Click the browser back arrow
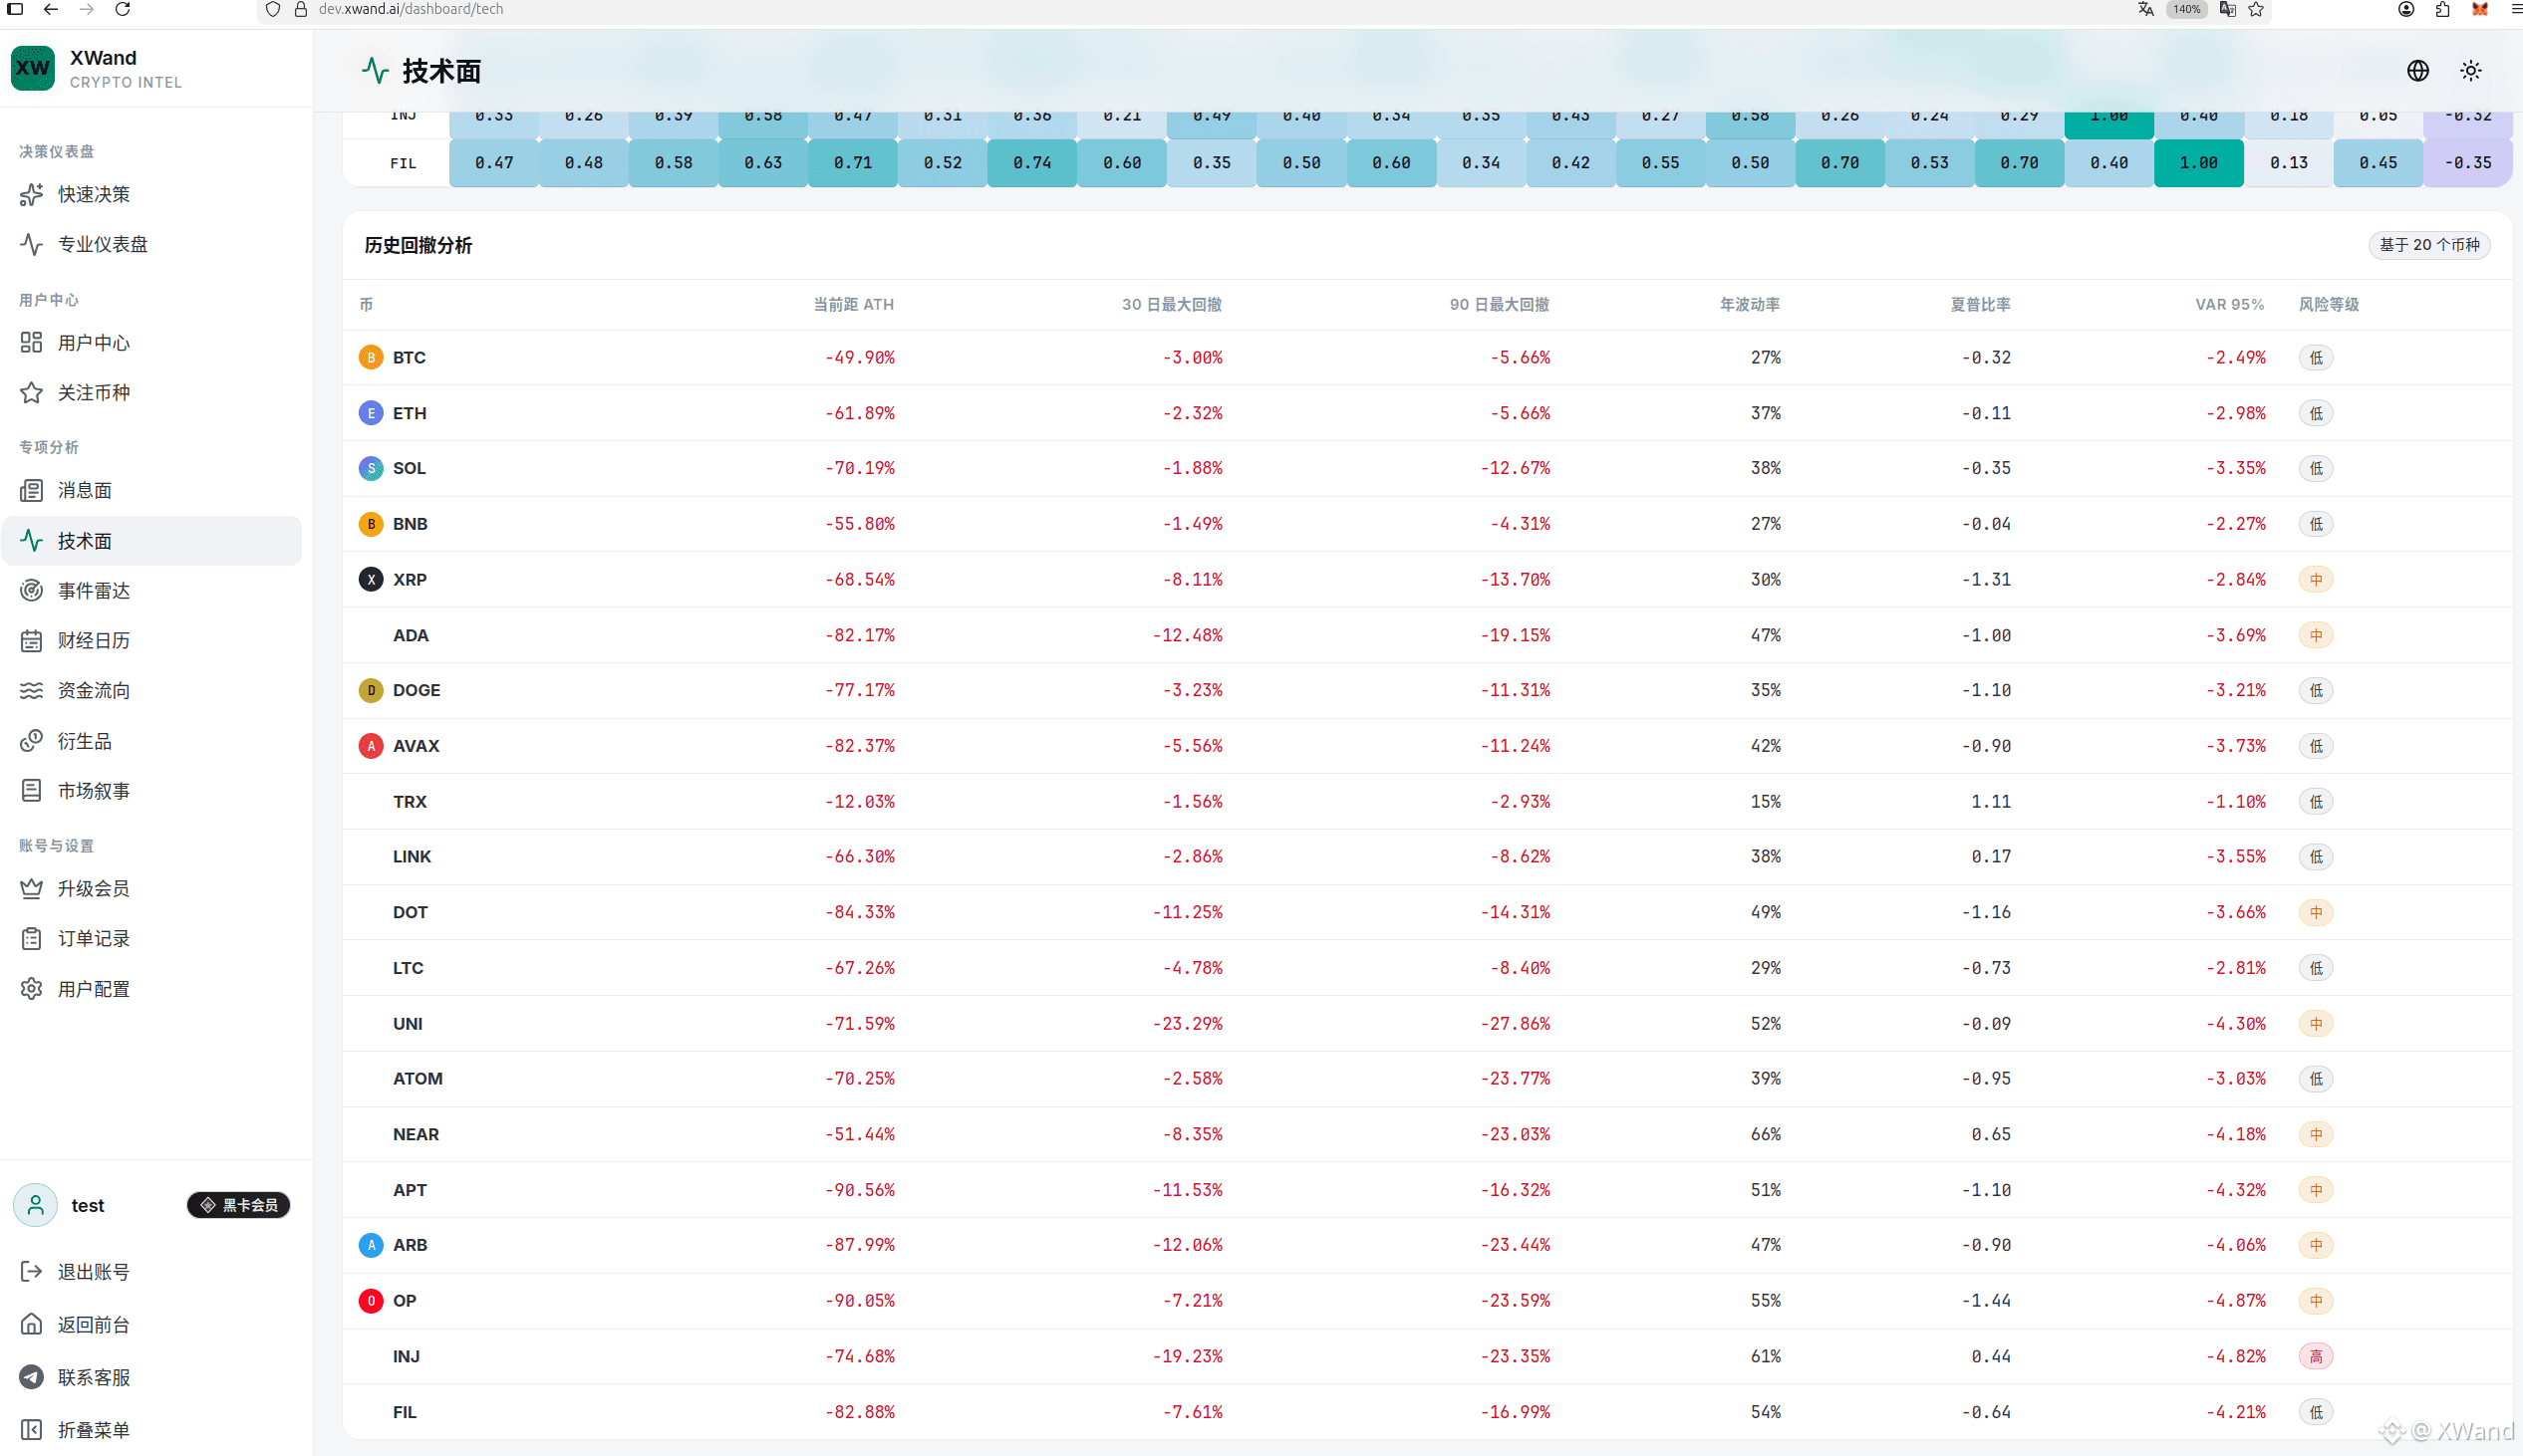Screen dimensions: 2523x1456 pos(51,9)
